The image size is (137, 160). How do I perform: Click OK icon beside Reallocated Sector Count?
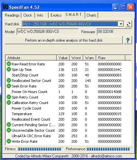[x=9, y=80]
